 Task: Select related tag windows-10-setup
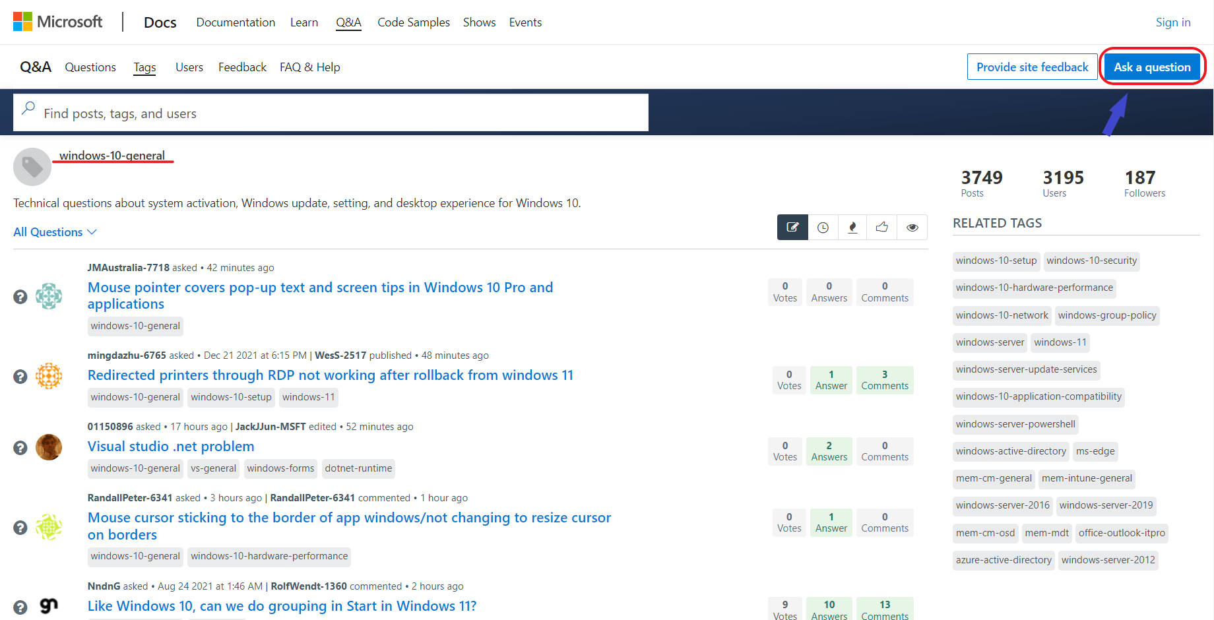[996, 261]
